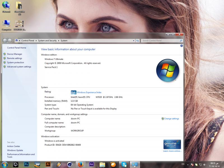Open Device Manager
Screen dimensions: 224x168
[x=15, y=54]
